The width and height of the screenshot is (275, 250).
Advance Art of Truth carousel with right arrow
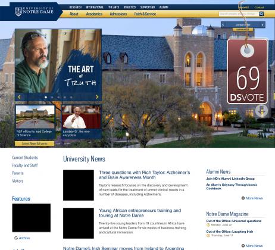tap(97, 97)
